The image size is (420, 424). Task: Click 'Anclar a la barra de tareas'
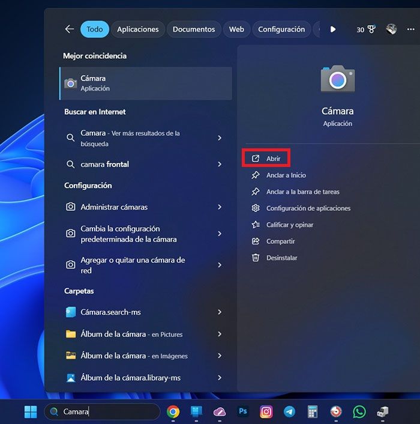point(303,192)
